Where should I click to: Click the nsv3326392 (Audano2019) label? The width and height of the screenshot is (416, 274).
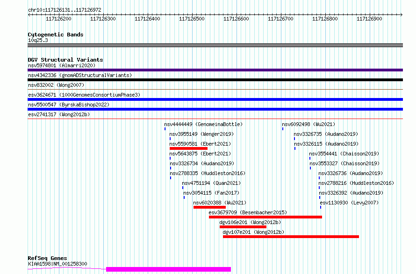[351, 193]
